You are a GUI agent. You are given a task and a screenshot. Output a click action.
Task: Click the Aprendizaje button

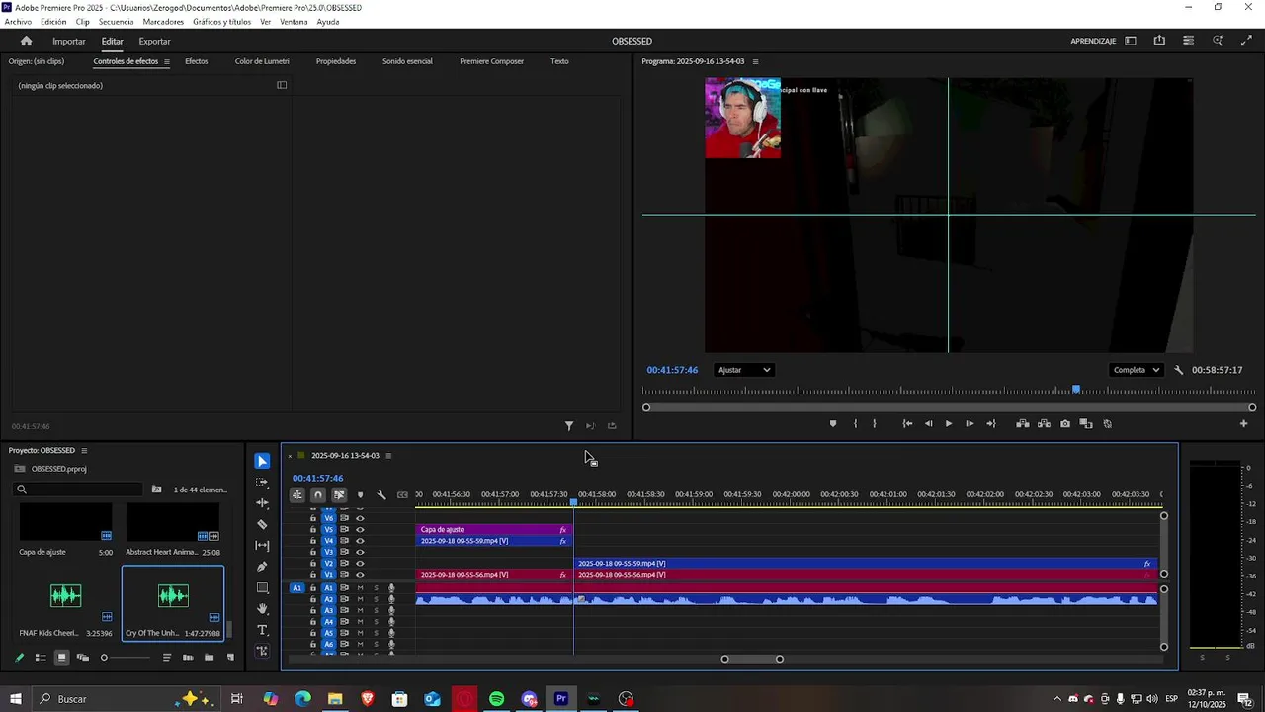(1093, 41)
